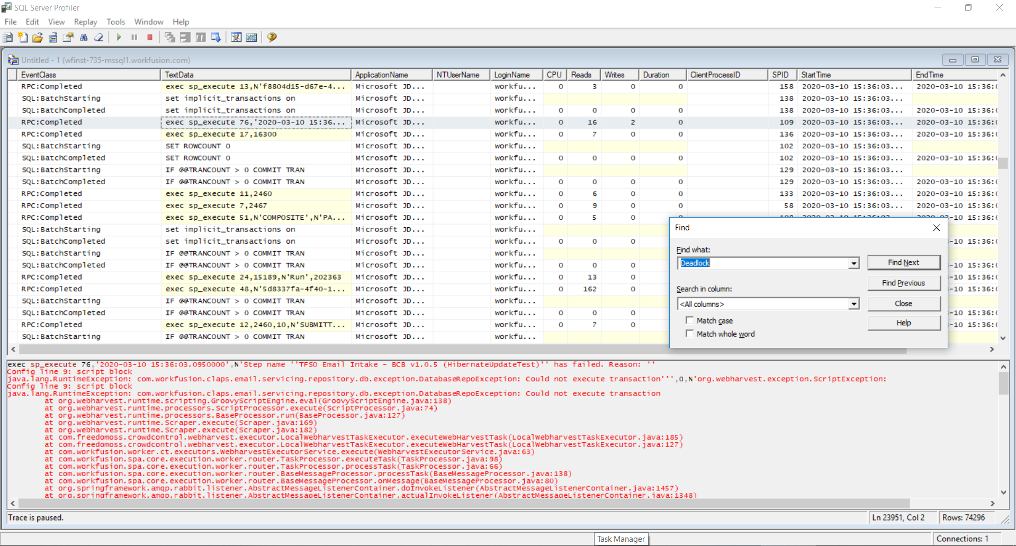Clear the trace window with eraser icon
Image resolution: width=1016 pixels, height=546 pixels.
pyautogui.click(x=99, y=38)
